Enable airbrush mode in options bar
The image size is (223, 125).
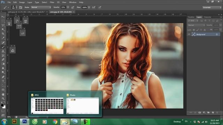point(94,7)
